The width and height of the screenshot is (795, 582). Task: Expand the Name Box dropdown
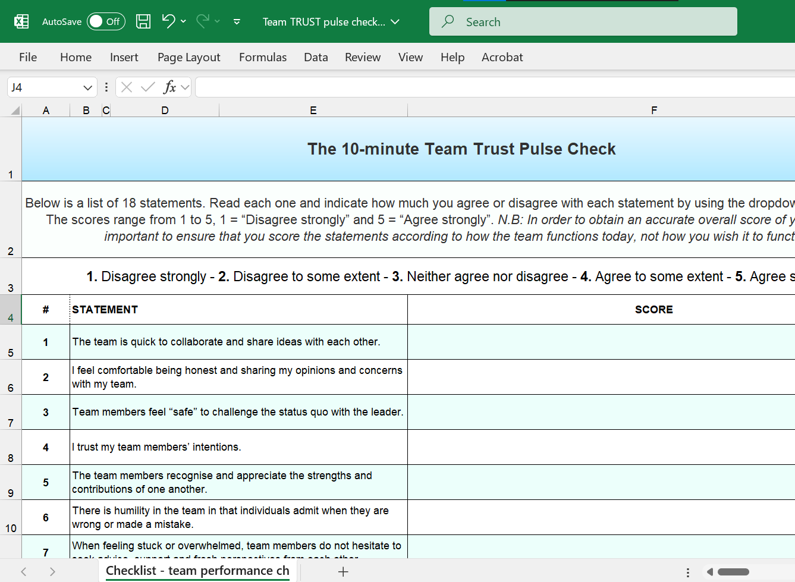click(87, 87)
